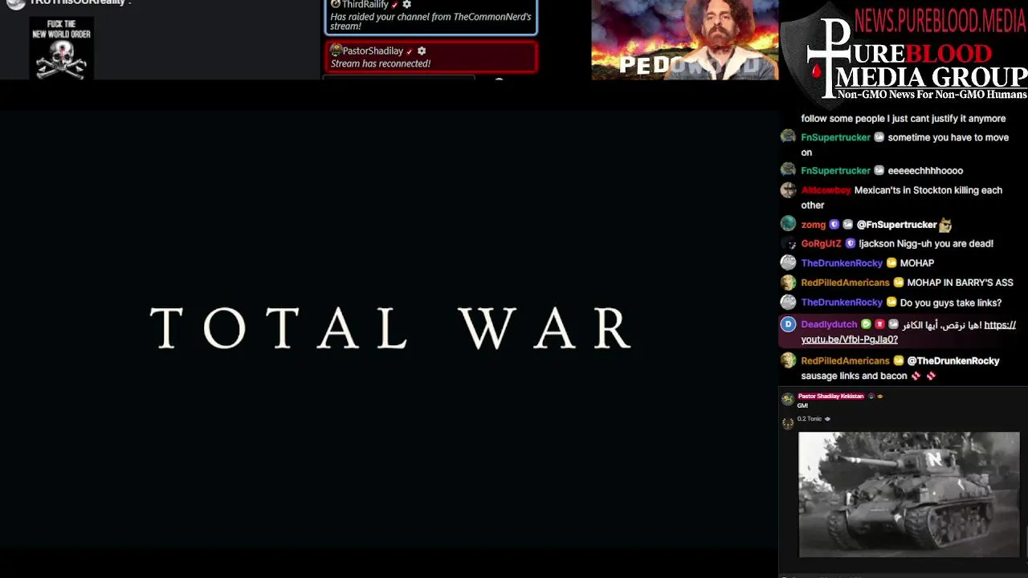Click 'TOTAL WAR' title in video

391,328
